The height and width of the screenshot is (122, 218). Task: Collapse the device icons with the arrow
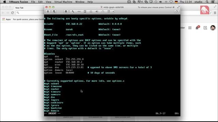[113, 12]
